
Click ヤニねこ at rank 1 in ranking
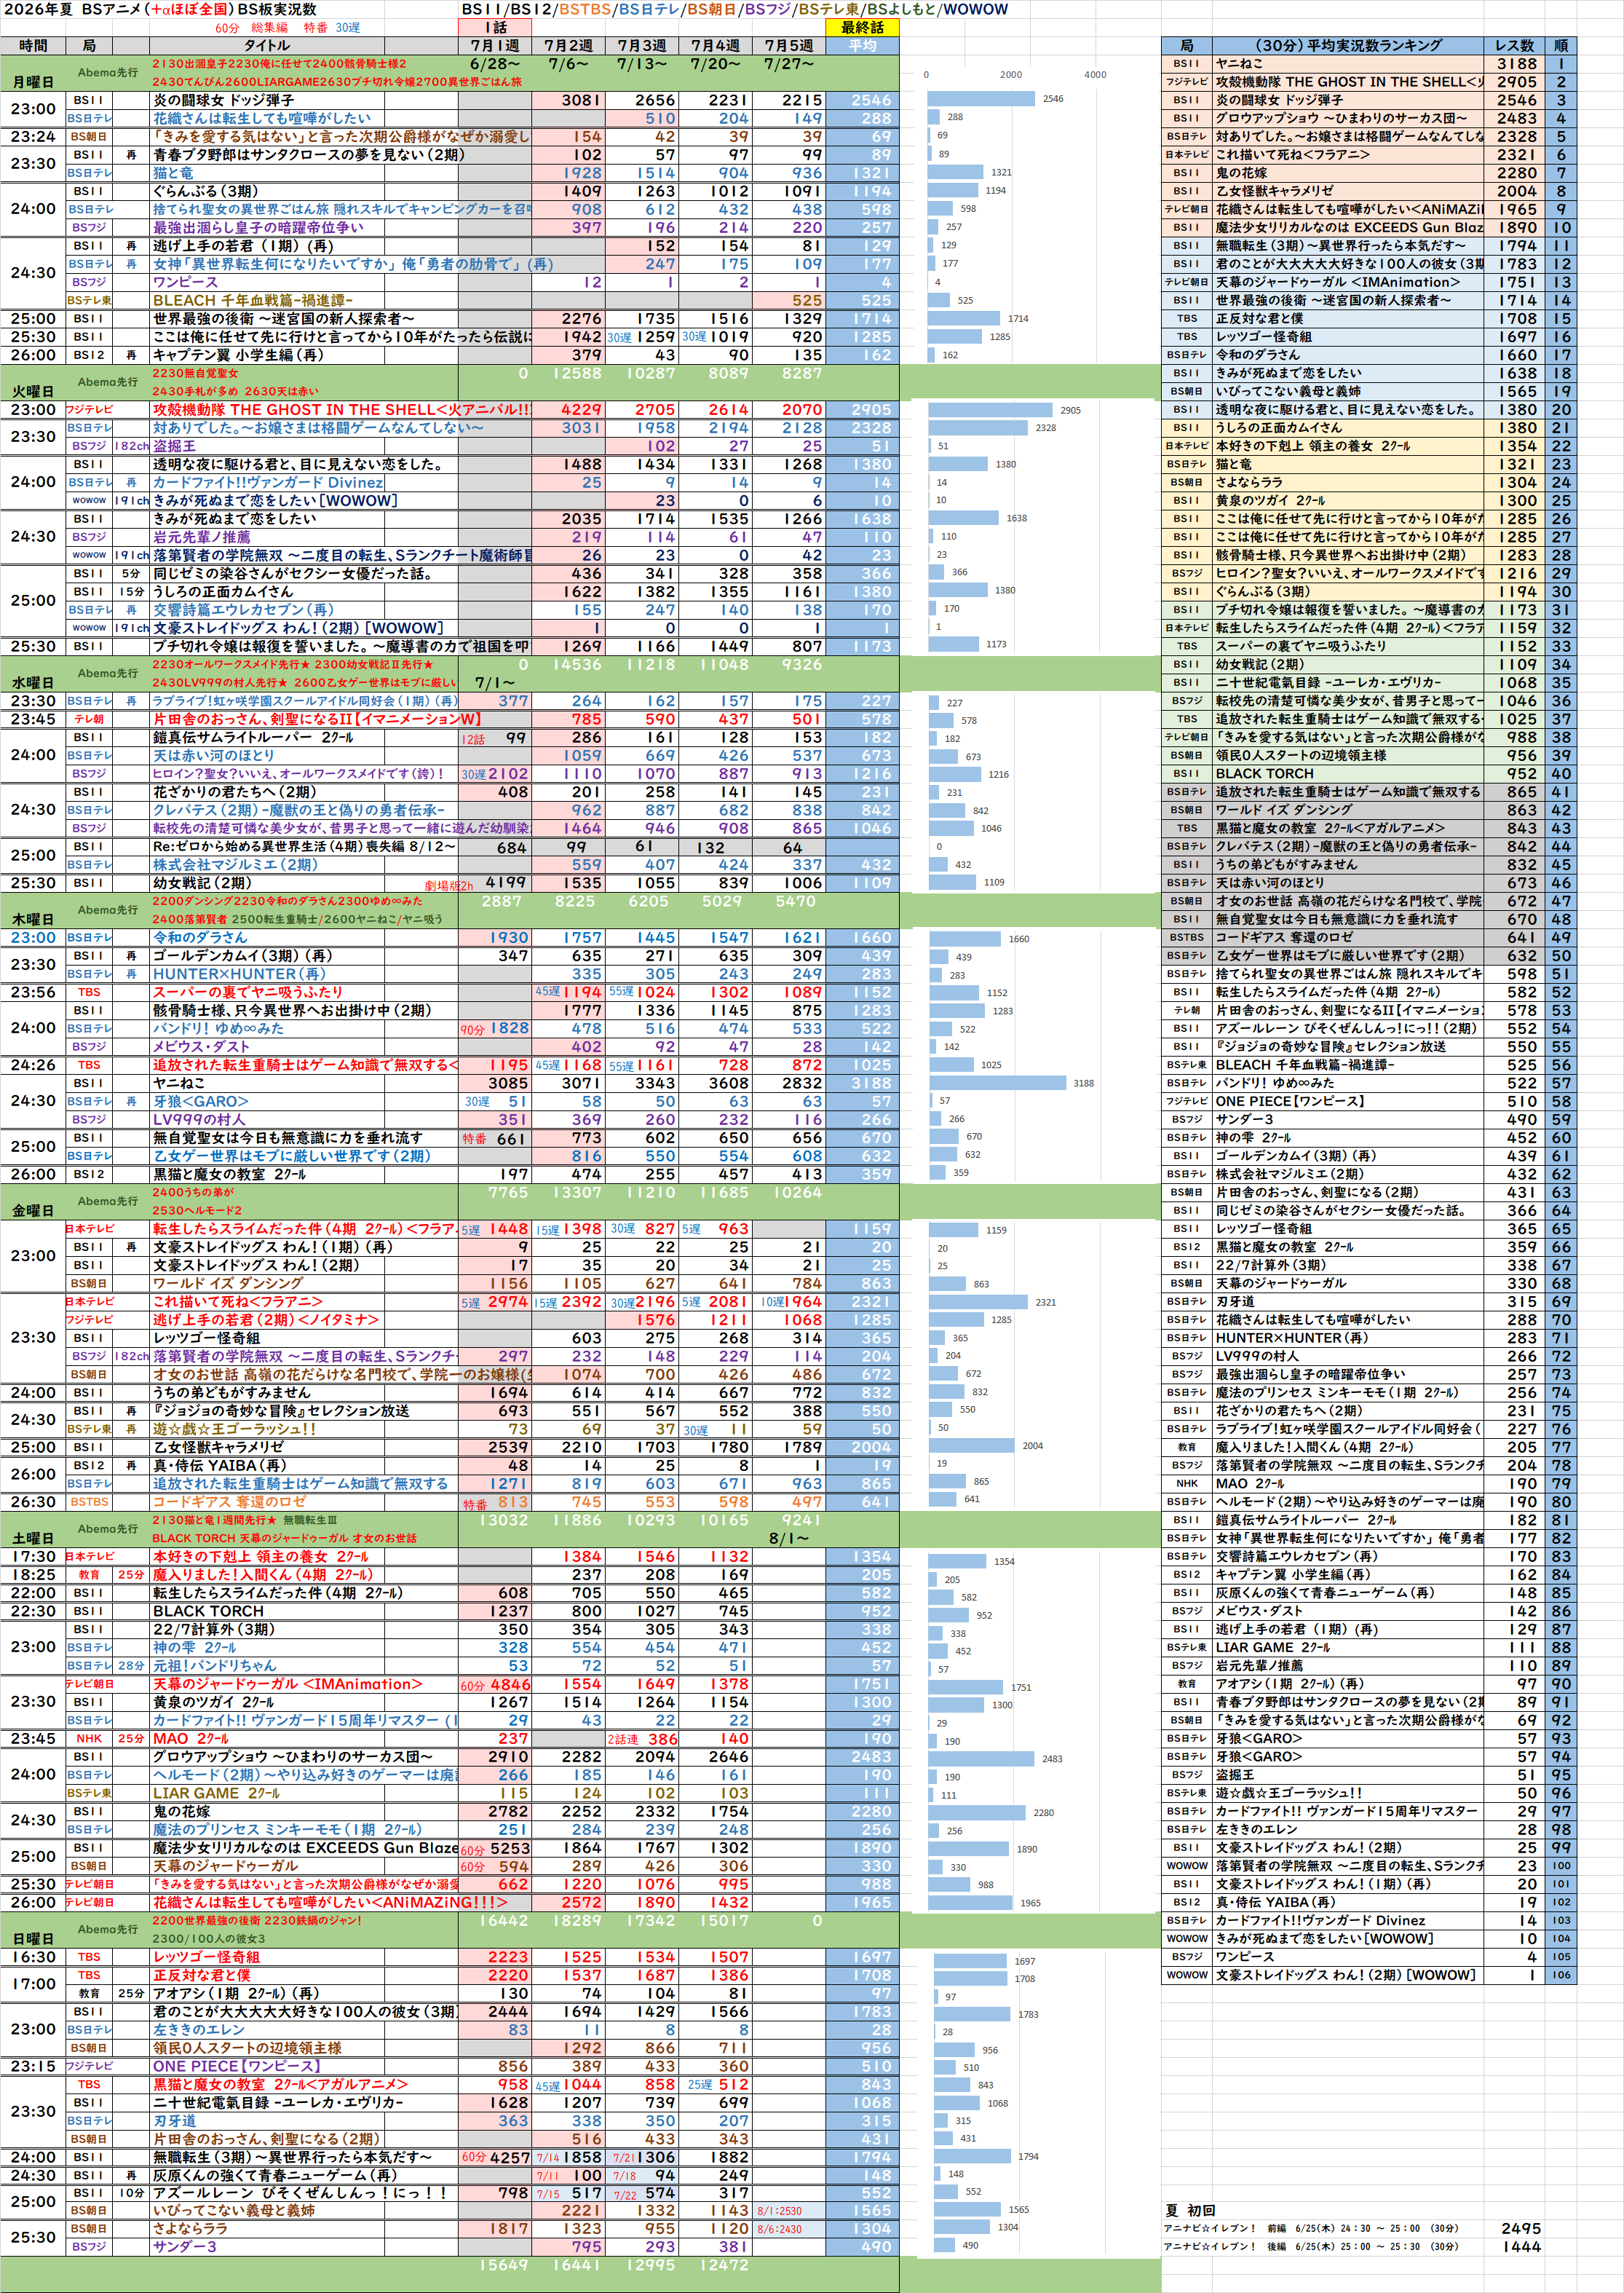point(1239,64)
